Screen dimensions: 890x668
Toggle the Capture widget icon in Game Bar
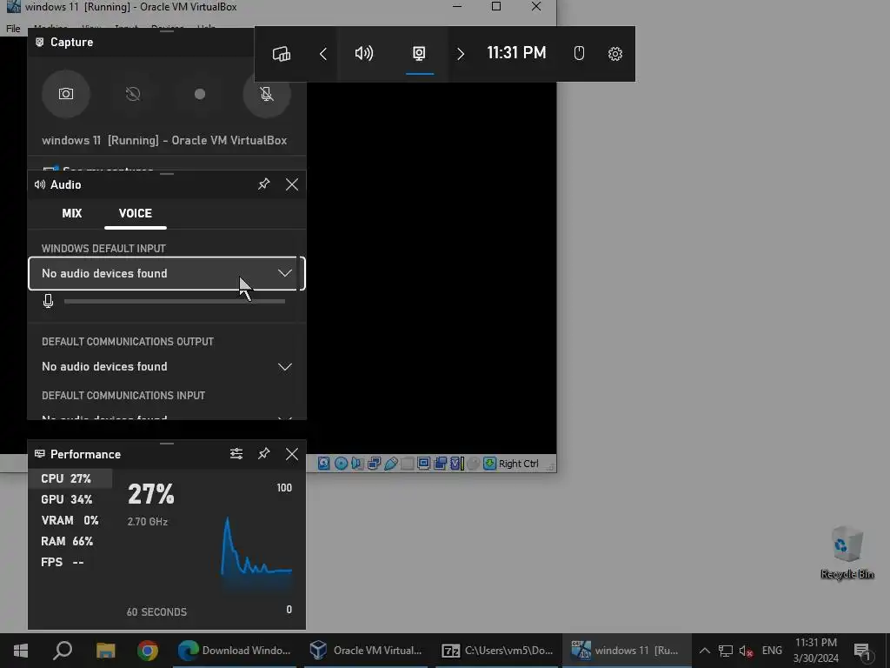tap(419, 54)
